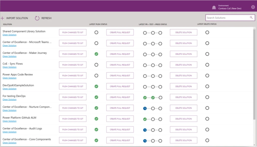Create Pull Request for Power Apps Code Review

pos(120,75)
